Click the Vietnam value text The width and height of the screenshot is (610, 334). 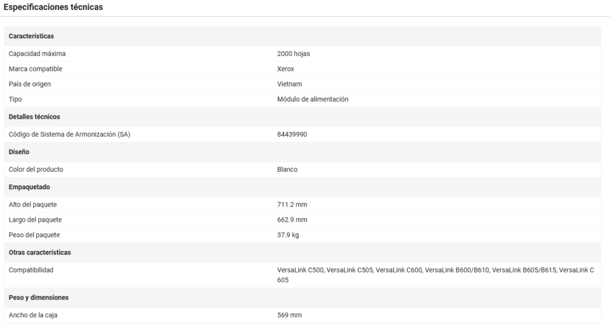pyautogui.click(x=289, y=84)
